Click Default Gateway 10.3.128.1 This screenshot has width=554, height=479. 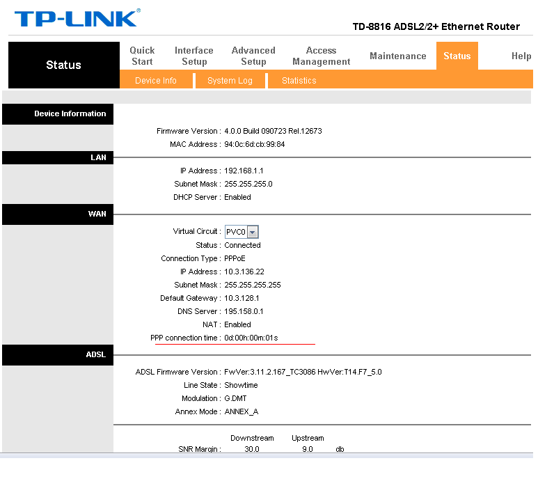(242, 298)
